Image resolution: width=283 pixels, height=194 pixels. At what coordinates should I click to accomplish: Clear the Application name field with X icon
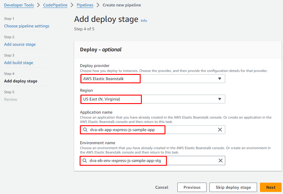(220, 130)
